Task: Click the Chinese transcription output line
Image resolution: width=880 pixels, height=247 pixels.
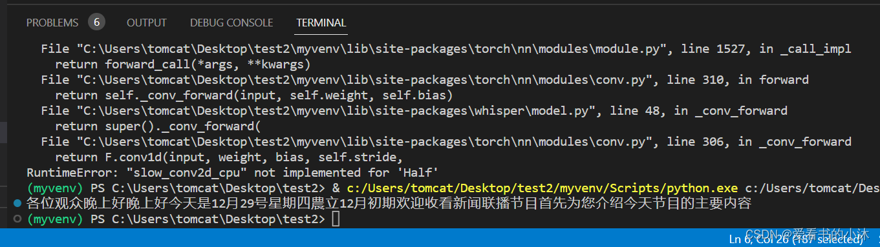Action: tap(389, 204)
